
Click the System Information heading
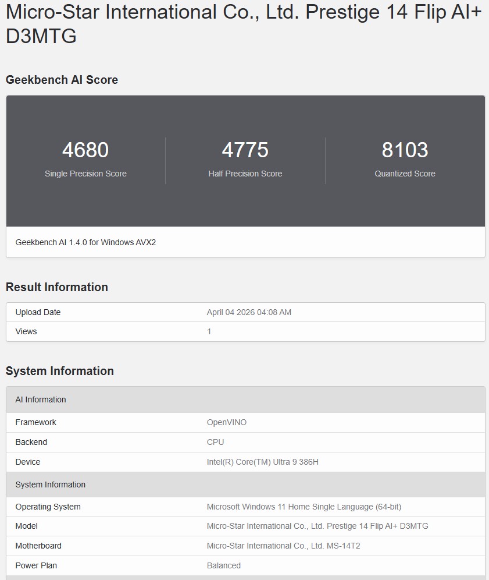(58, 371)
